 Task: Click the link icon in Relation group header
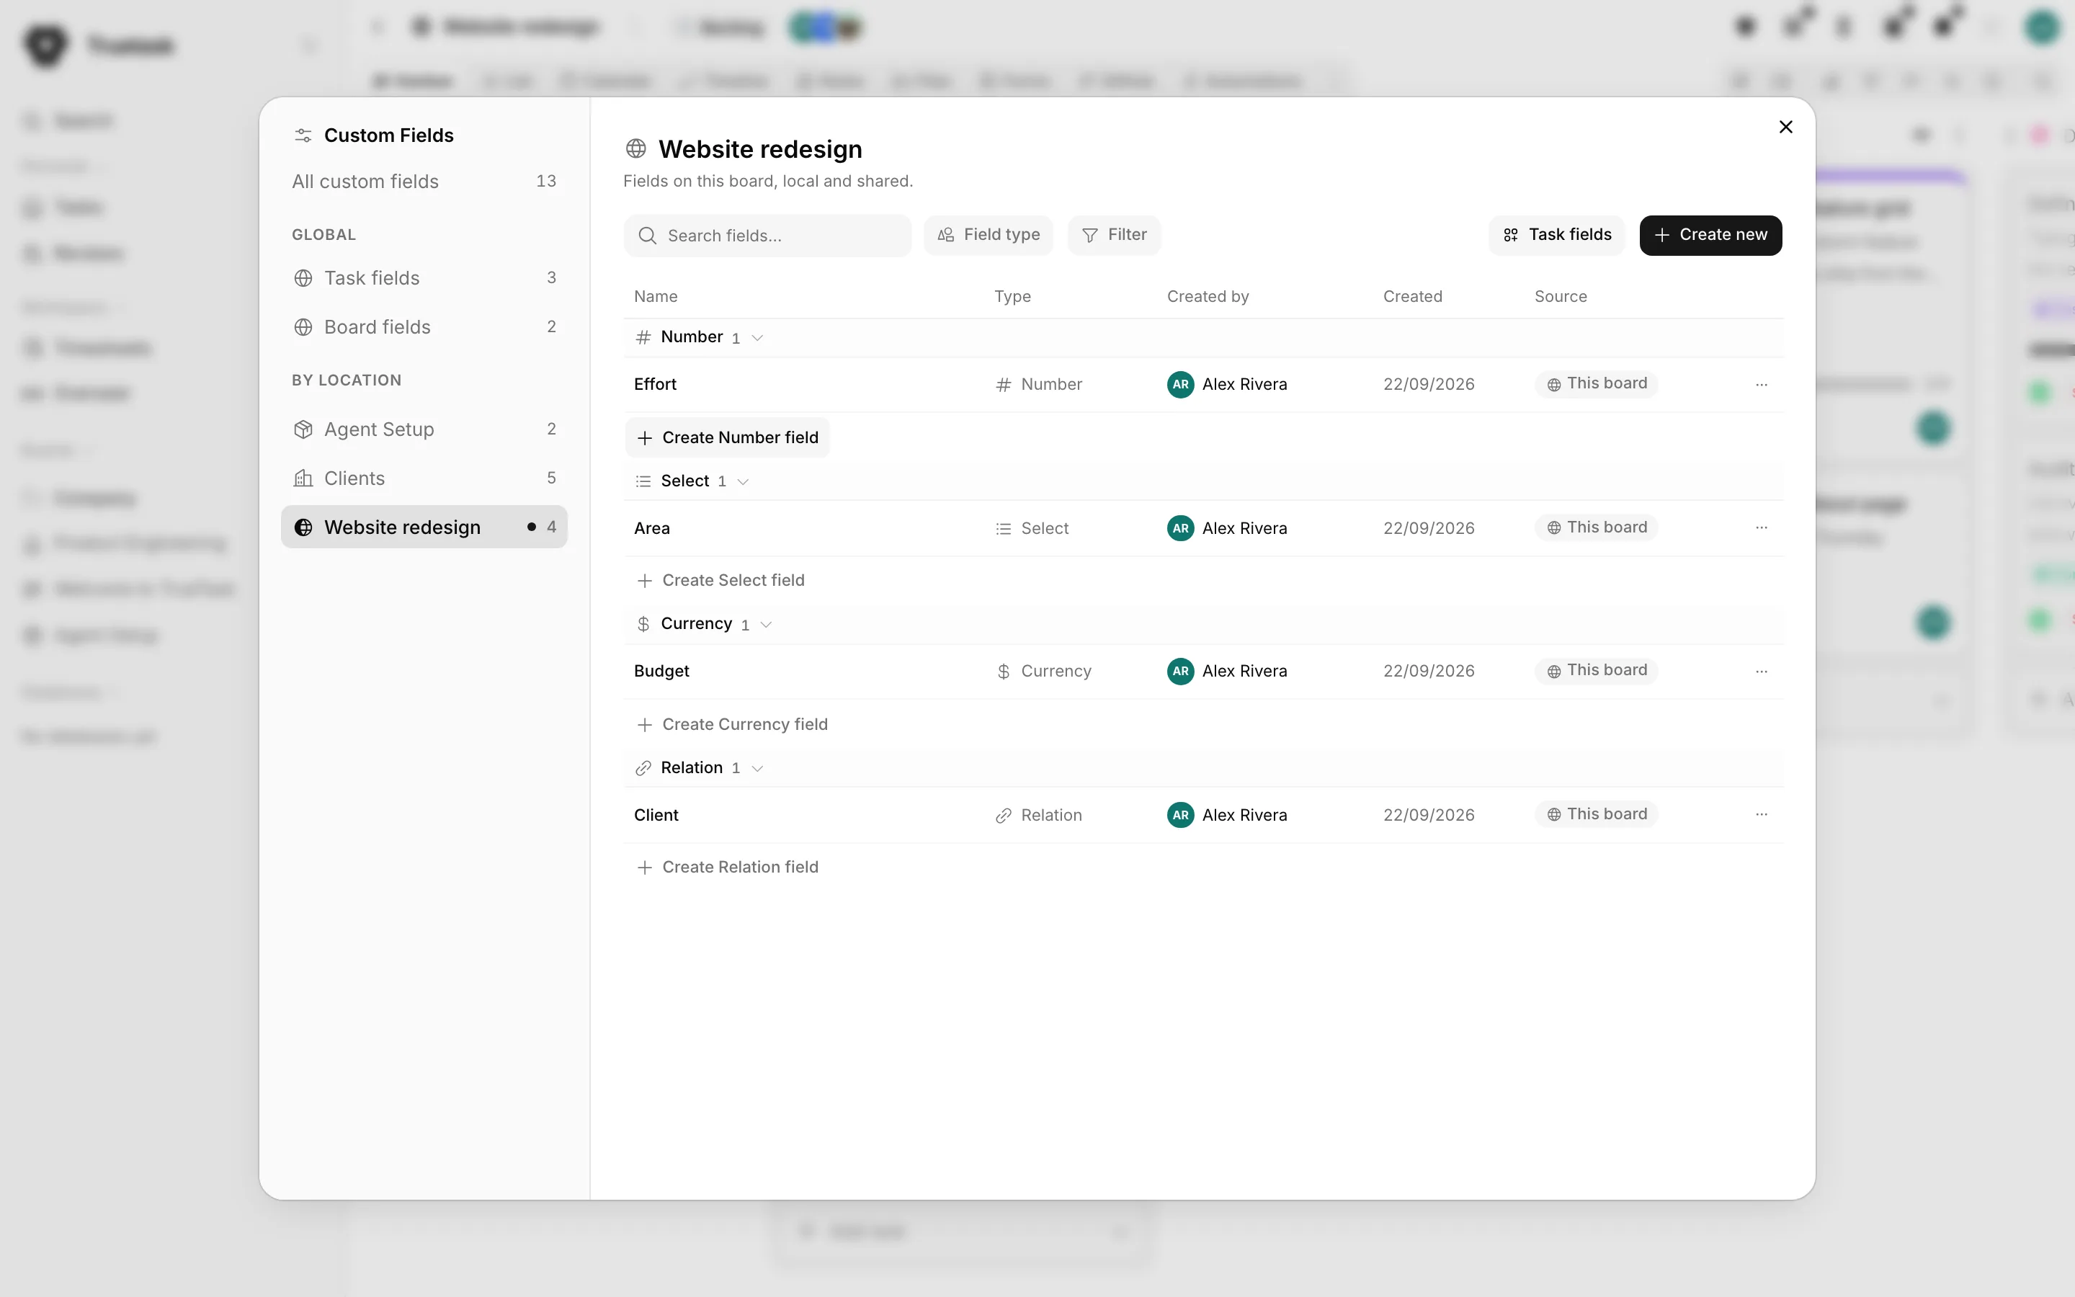pos(643,769)
